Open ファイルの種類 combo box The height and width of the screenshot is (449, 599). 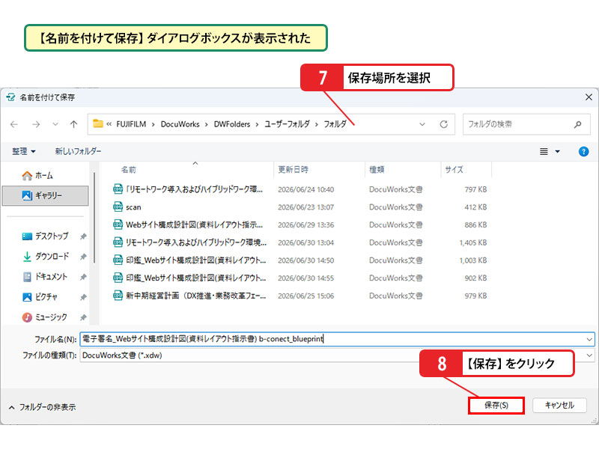tap(338, 355)
